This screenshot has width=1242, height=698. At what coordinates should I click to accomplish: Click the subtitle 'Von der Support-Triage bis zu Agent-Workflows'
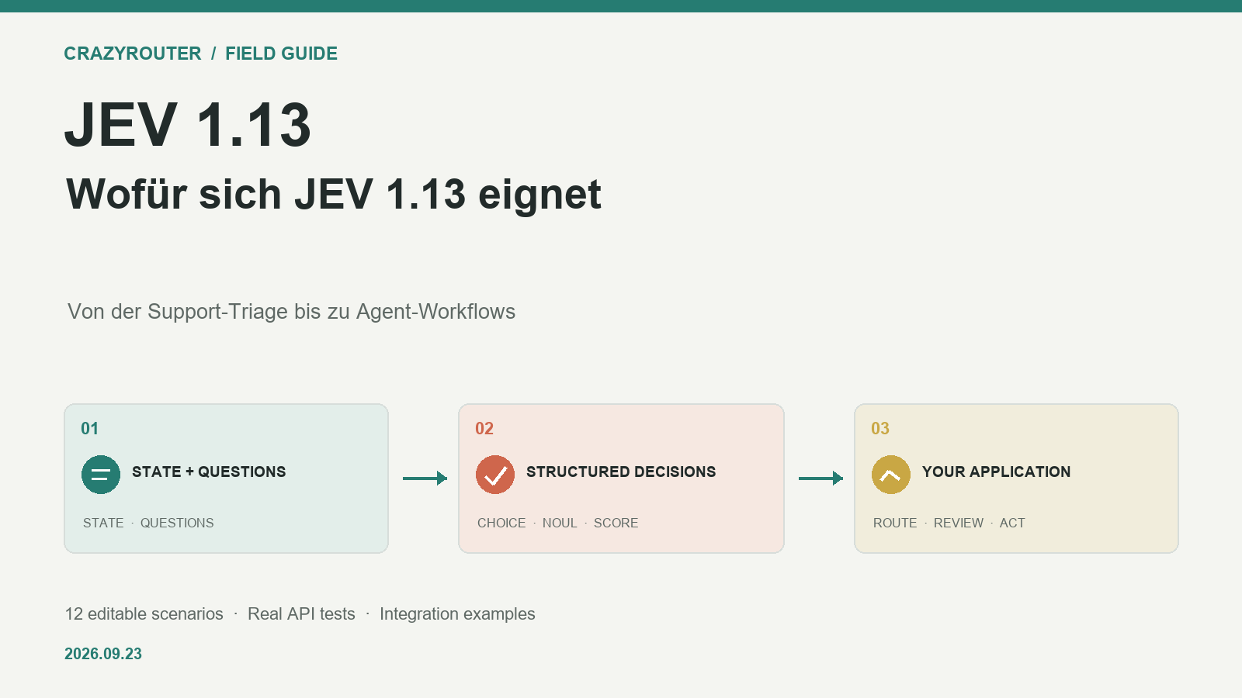(x=291, y=312)
